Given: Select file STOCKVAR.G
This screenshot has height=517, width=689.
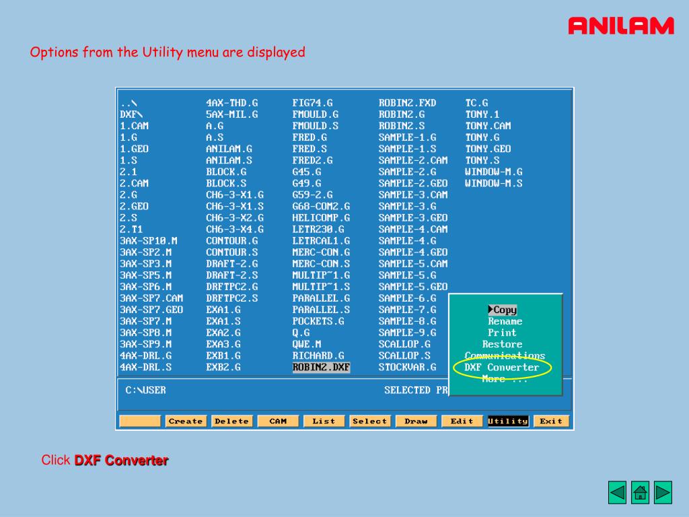Looking at the screenshot, I should click(407, 367).
